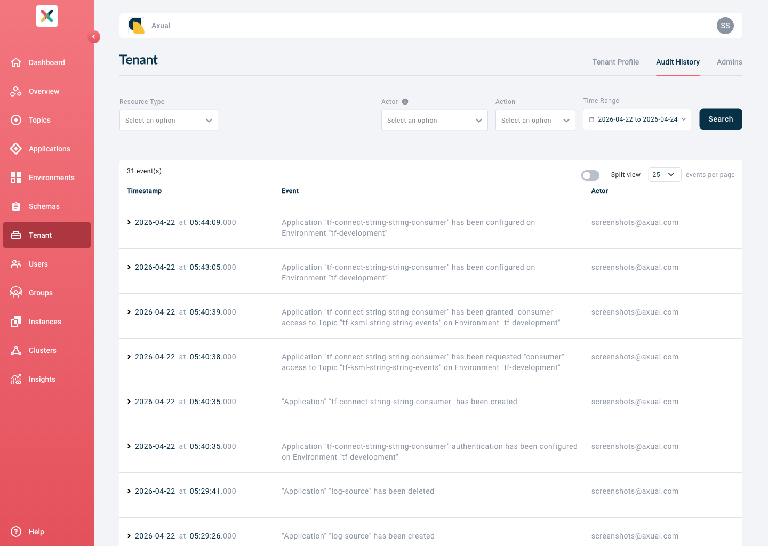Click the authentication has been configured event text
Viewport: 768px width, 546px height.
click(x=430, y=452)
